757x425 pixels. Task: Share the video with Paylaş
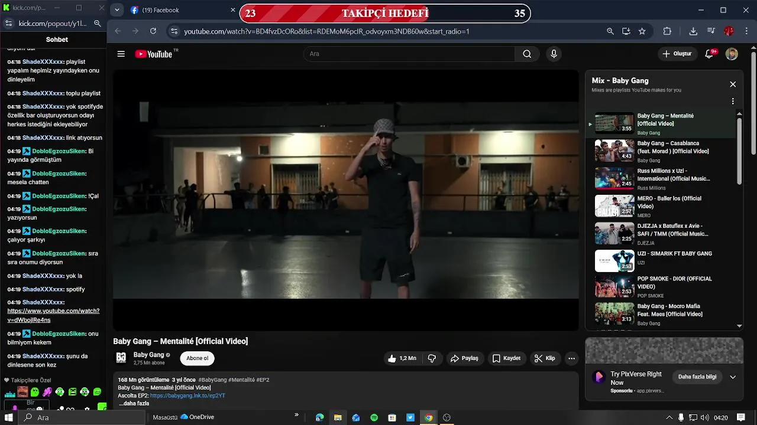[464, 358]
